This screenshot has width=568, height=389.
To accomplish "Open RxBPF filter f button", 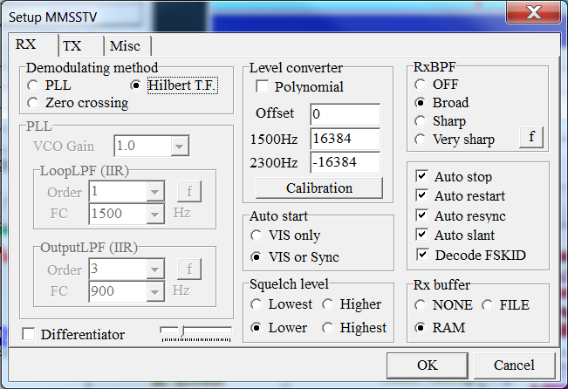I will pyautogui.click(x=531, y=137).
